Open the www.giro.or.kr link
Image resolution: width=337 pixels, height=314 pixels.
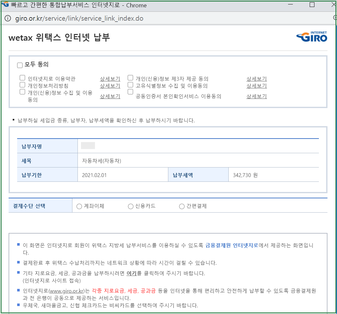[x=66, y=291]
